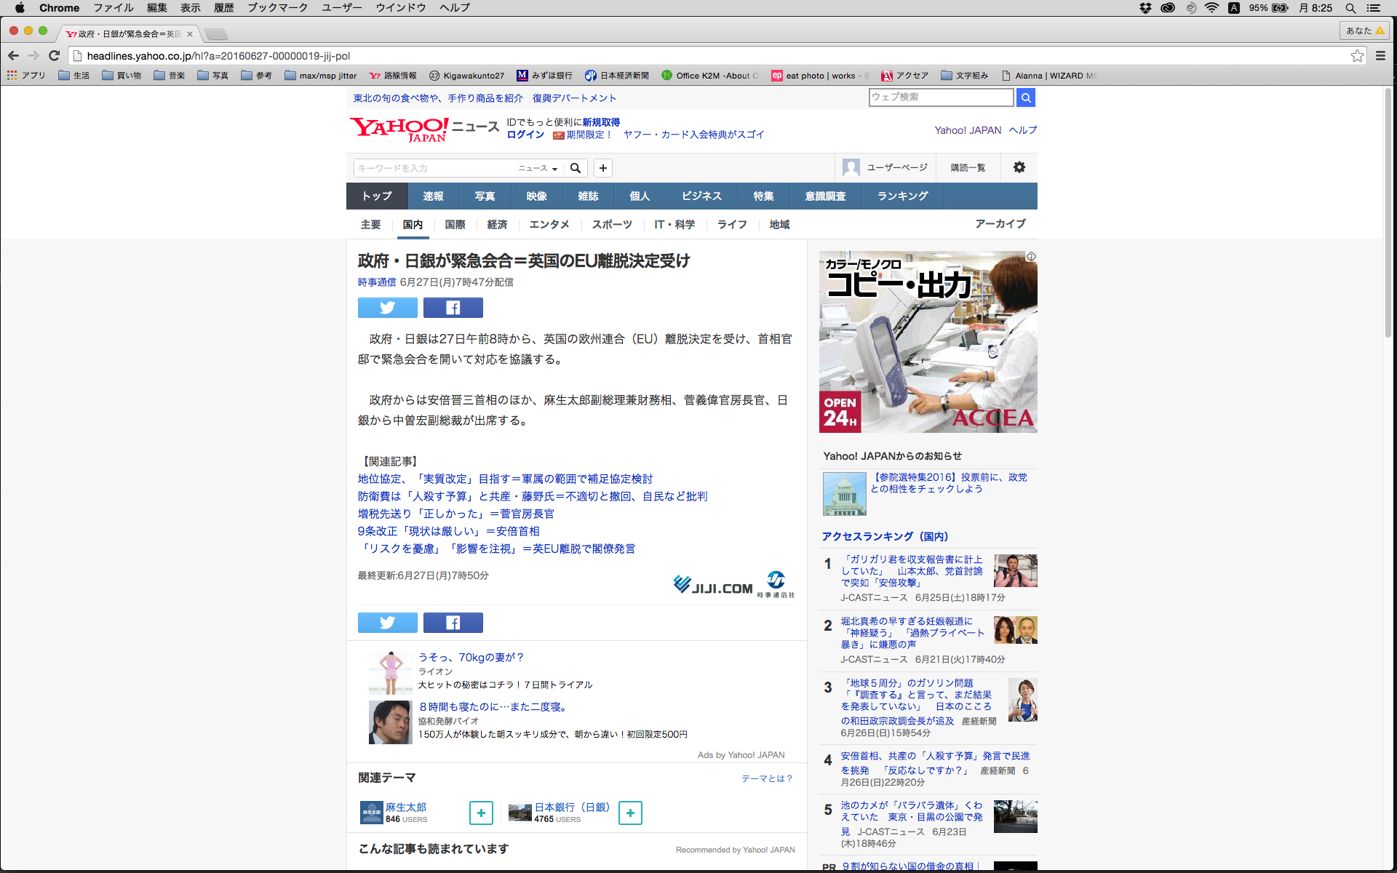Open the 買い物 bookmarks folder

pyautogui.click(x=122, y=76)
